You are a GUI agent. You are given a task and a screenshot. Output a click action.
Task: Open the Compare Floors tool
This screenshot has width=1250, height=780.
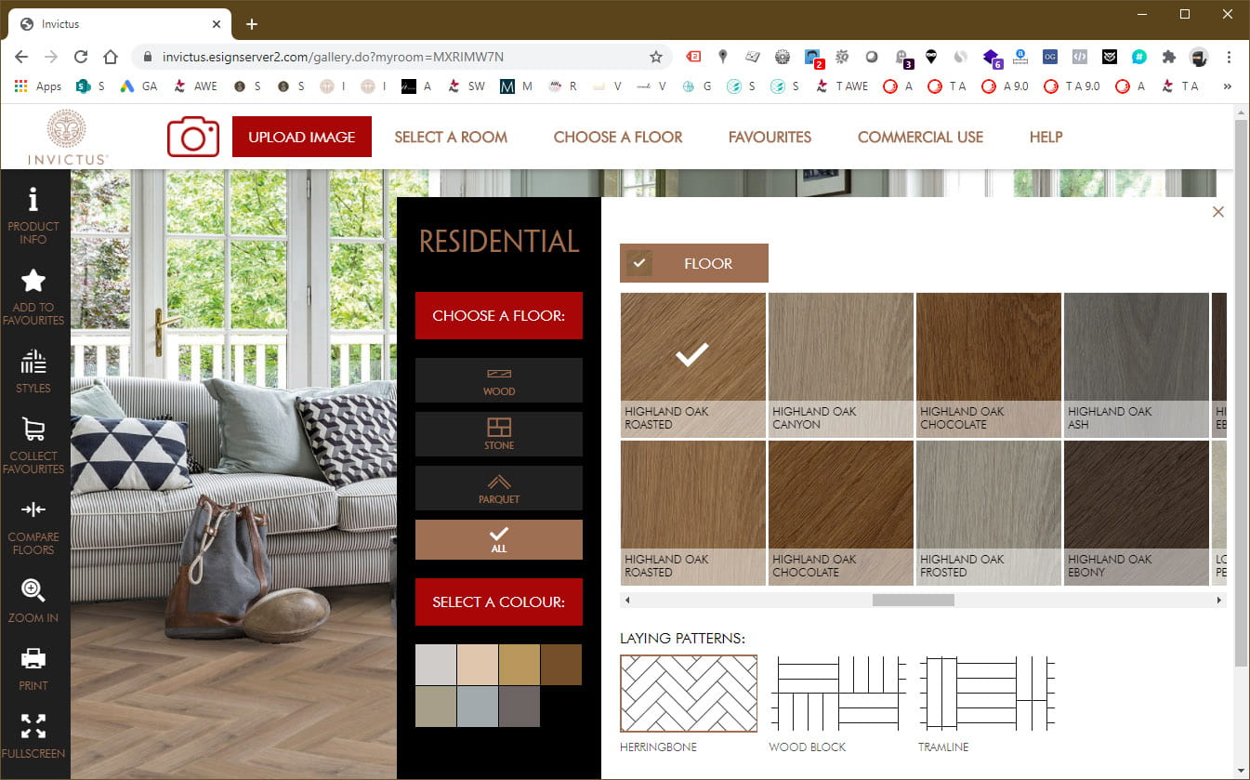point(33,524)
